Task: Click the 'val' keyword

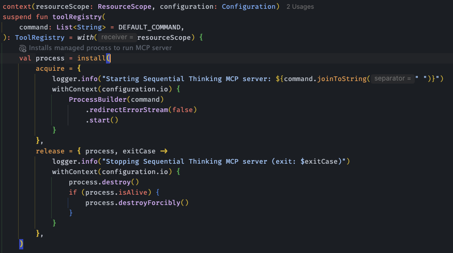Action: click(25, 58)
